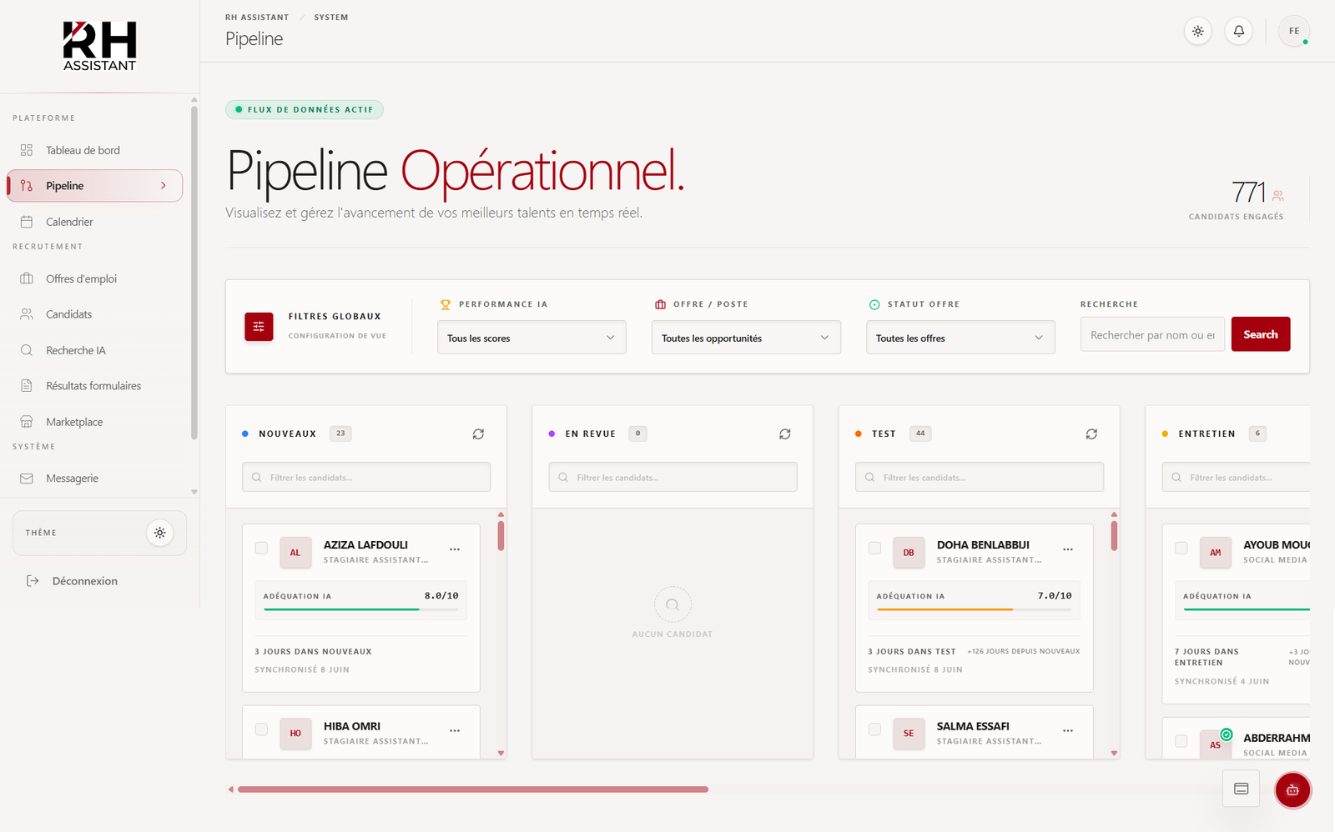The width and height of the screenshot is (1335, 832).
Task: Open options menu for Doha Benlabbiji card
Action: (1068, 549)
